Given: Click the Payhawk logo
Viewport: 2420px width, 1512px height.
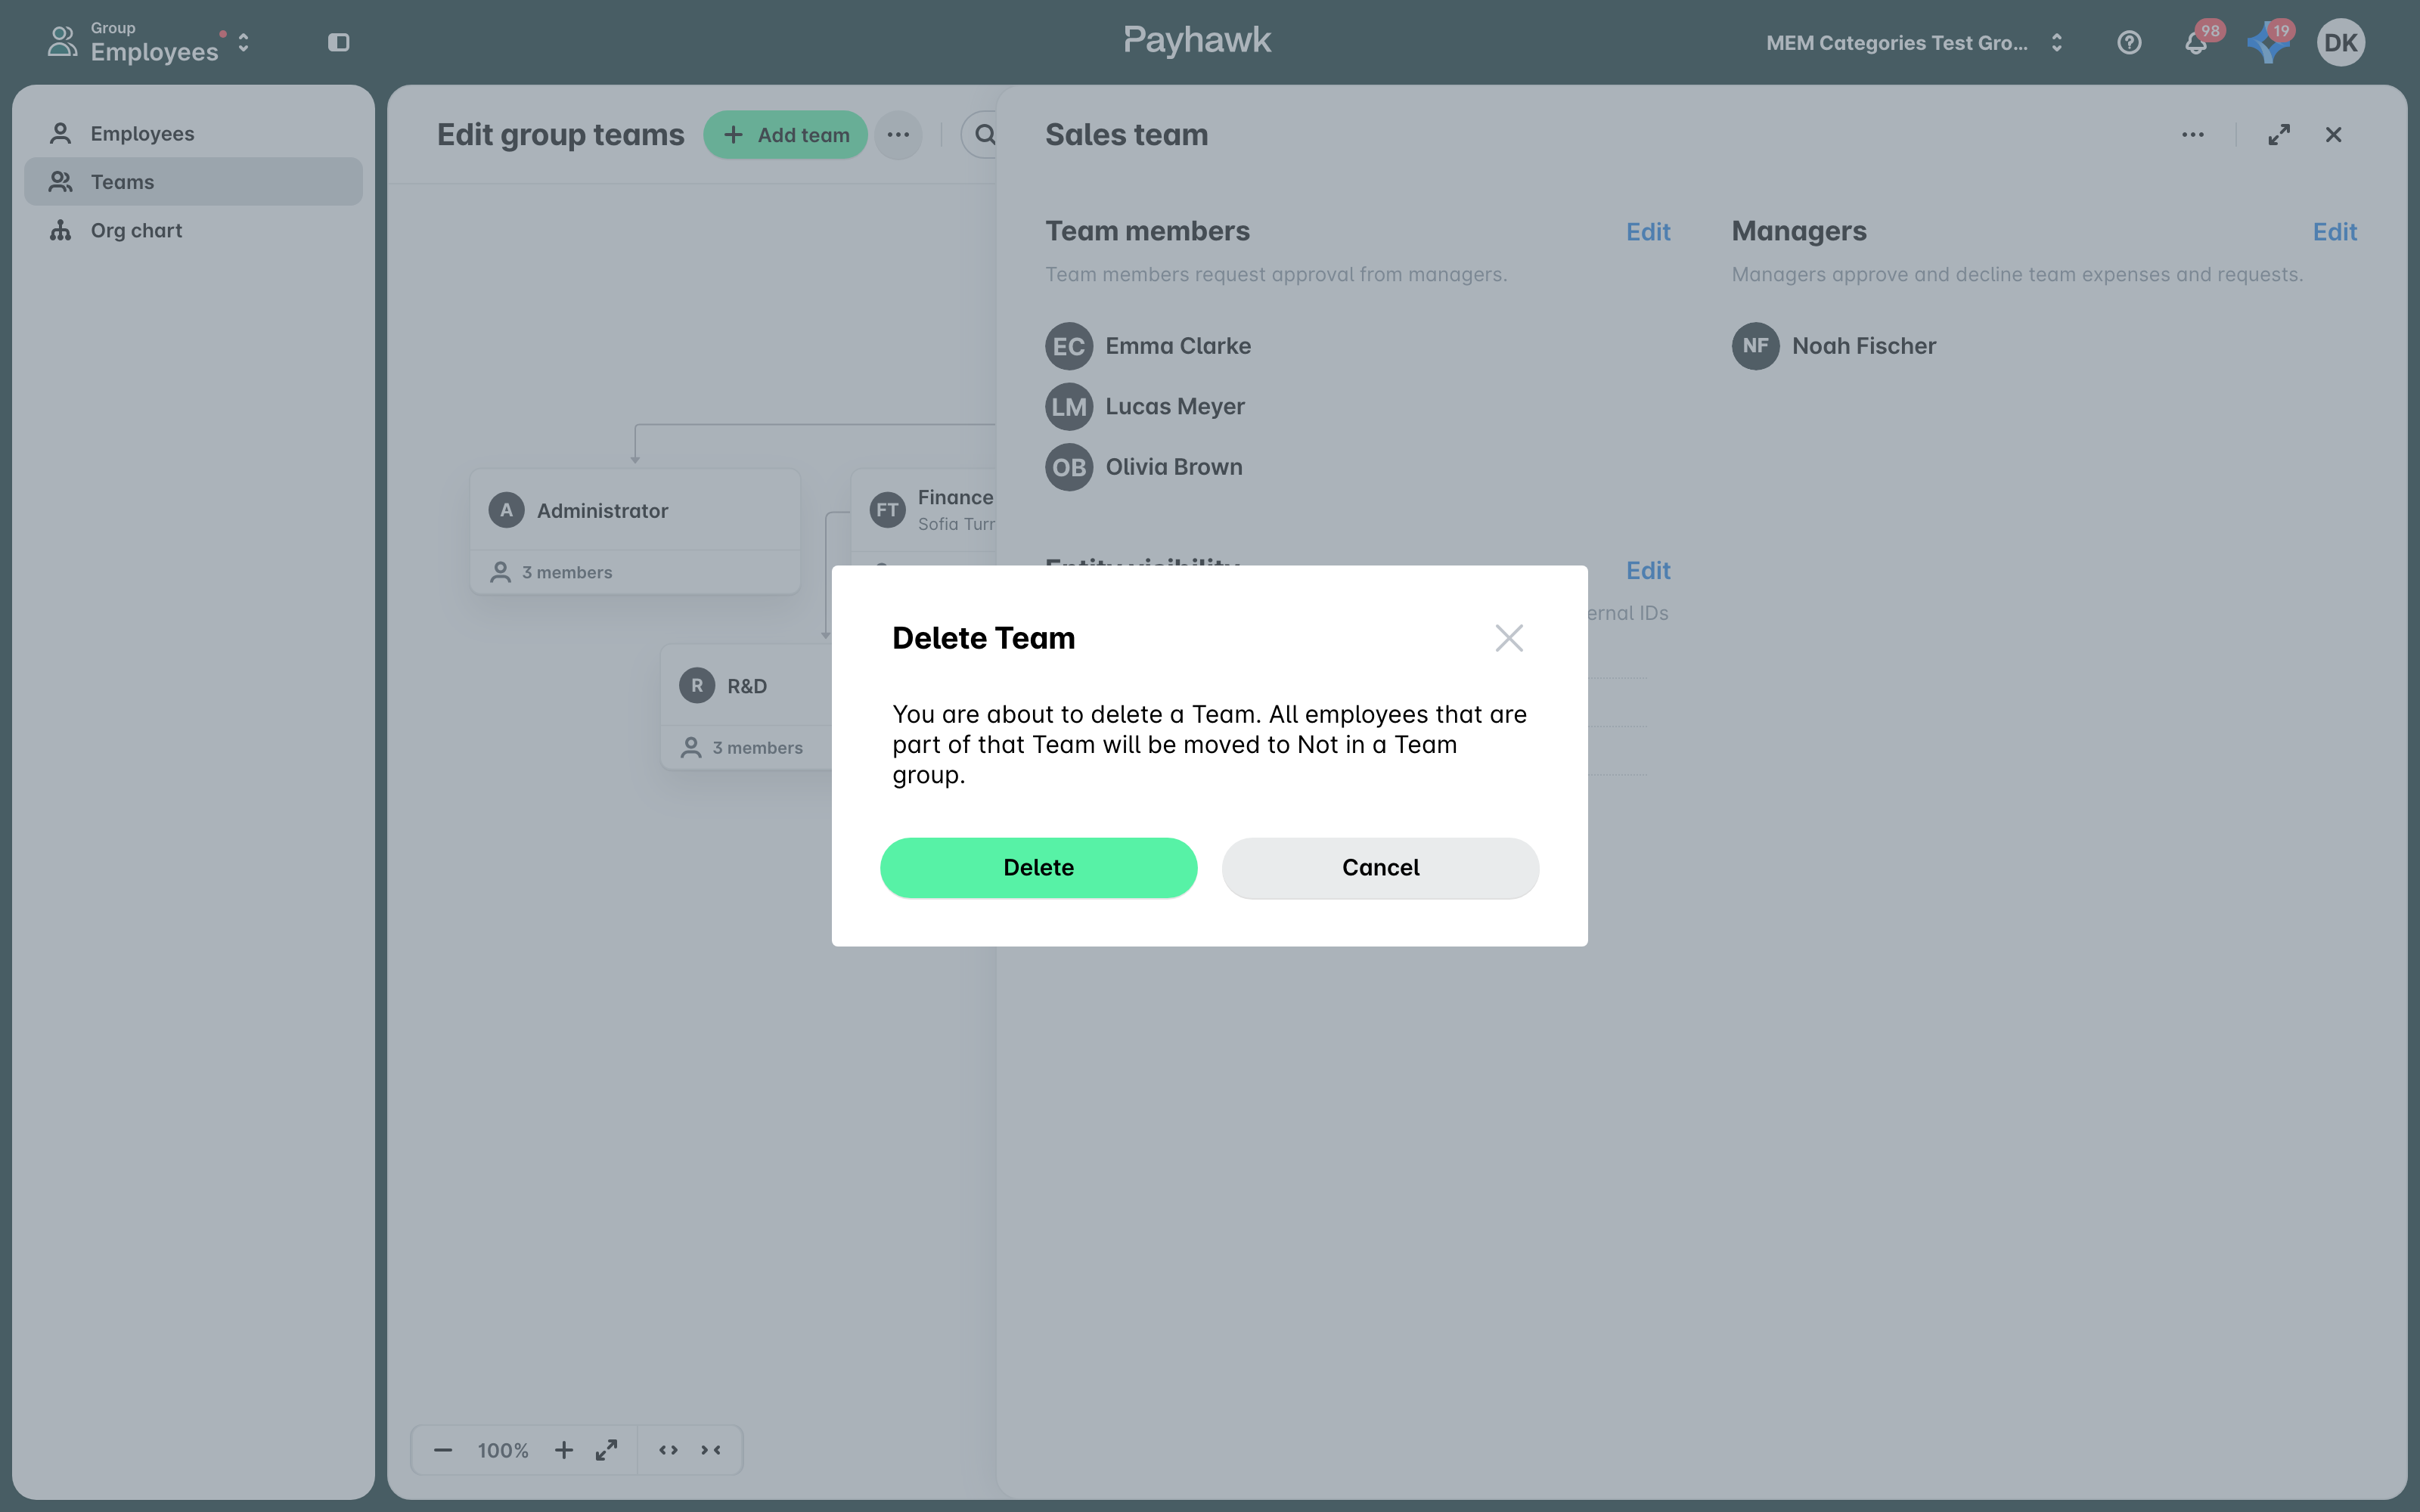Looking at the screenshot, I should tap(1197, 40).
